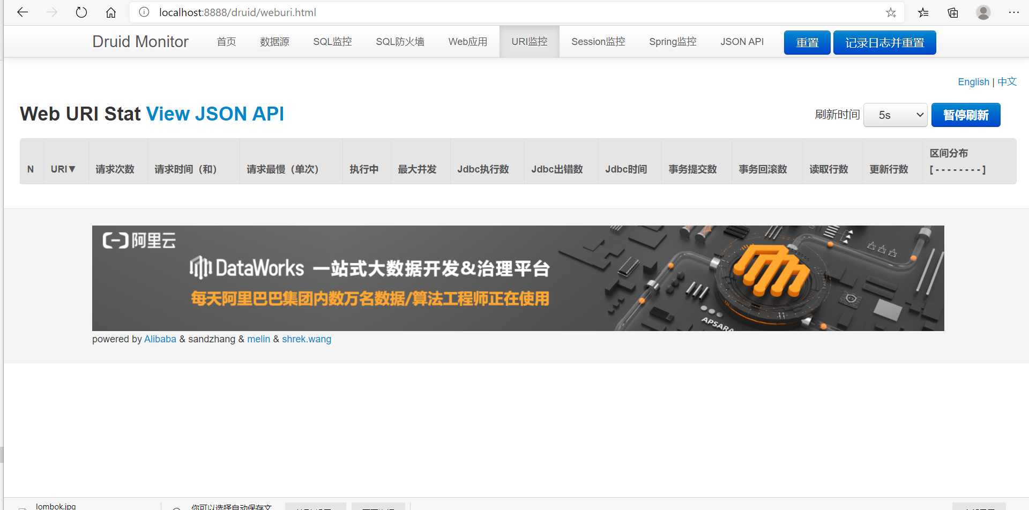Click the 暂停刷新 button
This screenshot has height=510, width=1029.
click(x=966, y=115)
